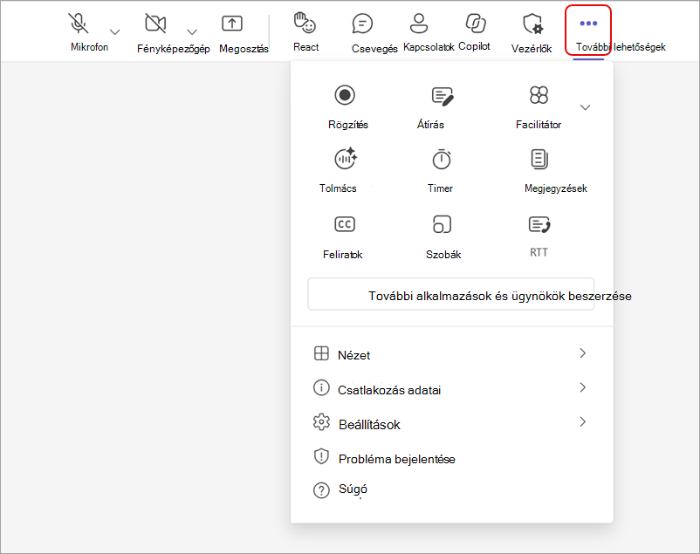Click További alkalmazások és ügynökök beszerzése button
700x554 pixels.
tap(451, 294)
